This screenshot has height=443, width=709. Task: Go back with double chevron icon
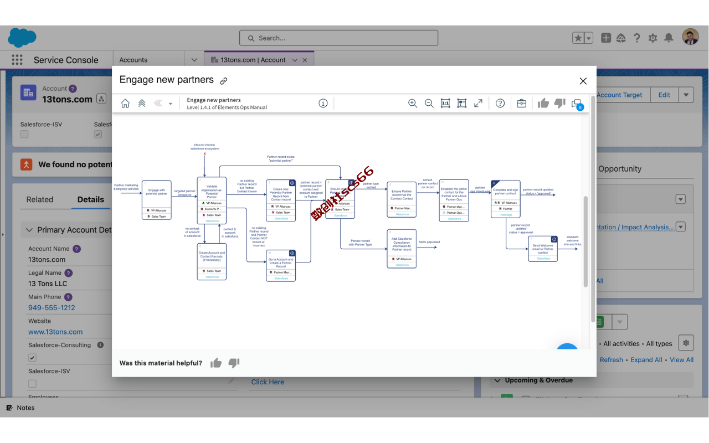(158, 104)
